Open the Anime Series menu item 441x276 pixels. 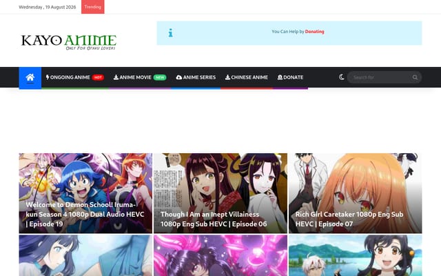(x=196, y=77)
